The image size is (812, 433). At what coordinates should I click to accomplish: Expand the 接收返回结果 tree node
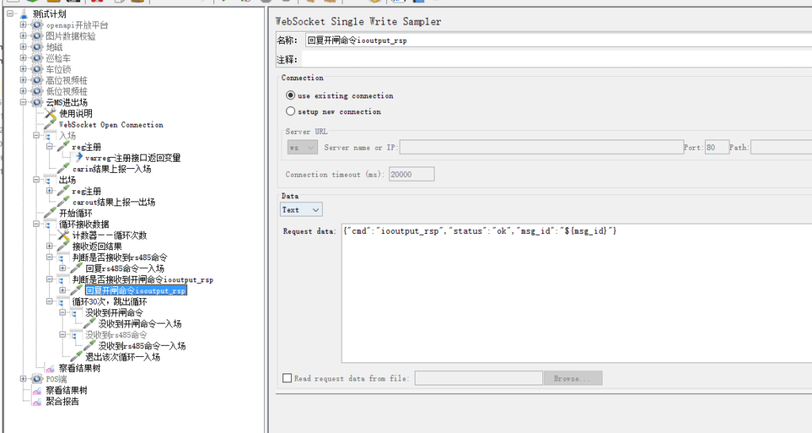pyautogui.click(x=50, y=247)
